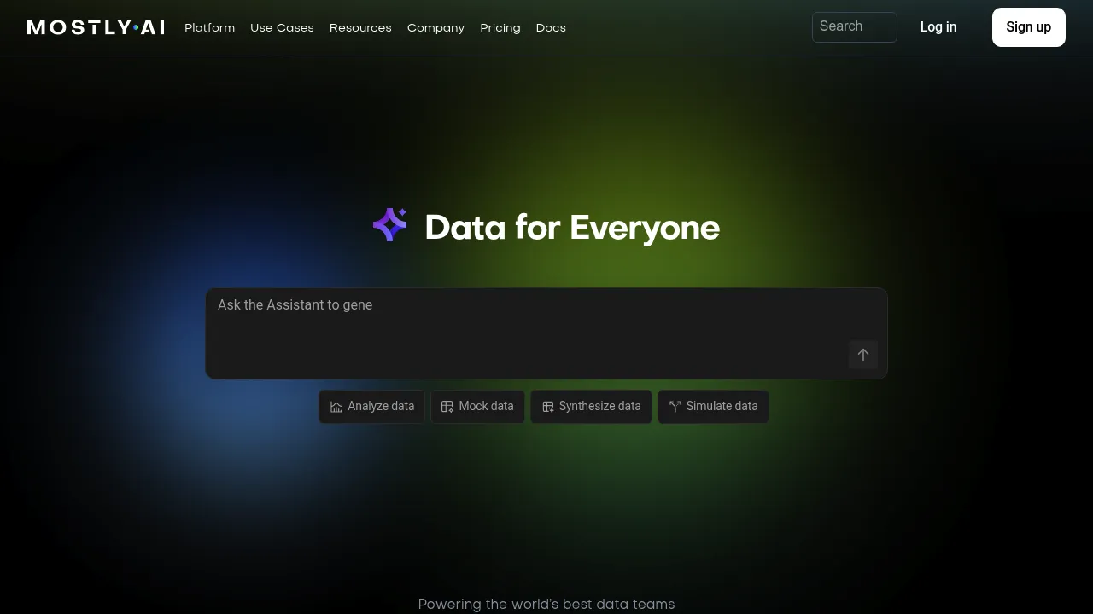This screenshot has width=1093, height=614.
Task: Choose the Mock data suggestion
Action: coord(478,407)
